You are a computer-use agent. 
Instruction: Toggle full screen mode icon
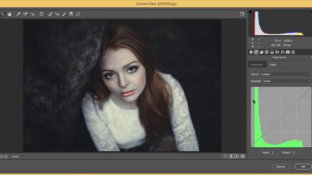coord(242,14)
